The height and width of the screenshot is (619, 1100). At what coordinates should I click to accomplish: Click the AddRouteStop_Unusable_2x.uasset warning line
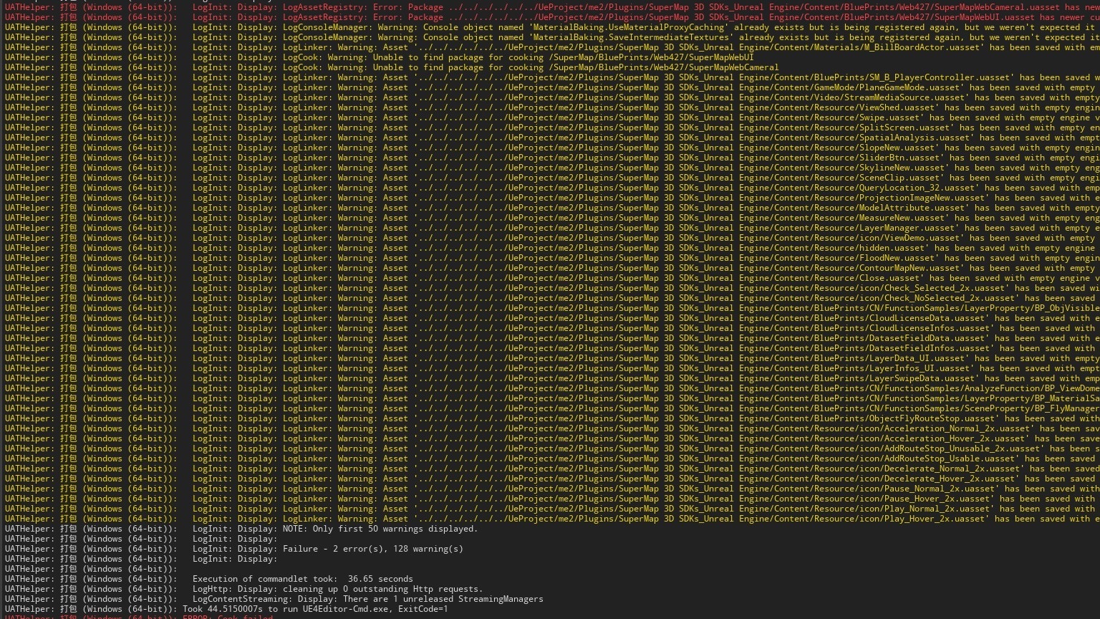(552, 448)
